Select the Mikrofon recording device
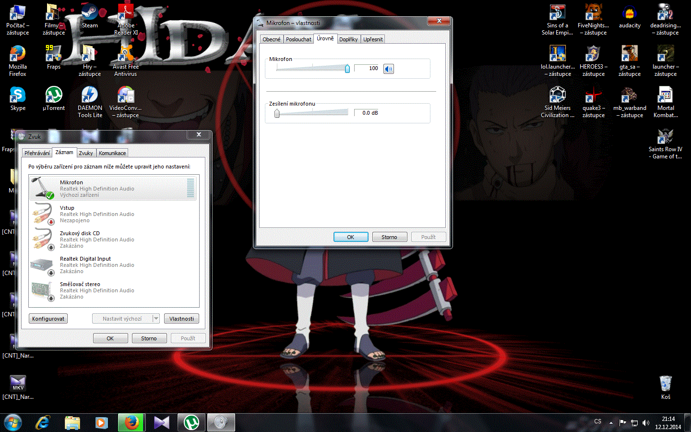The height and width of the screenshot is (432, 691). pyautogui.click(x=113, y=188)
